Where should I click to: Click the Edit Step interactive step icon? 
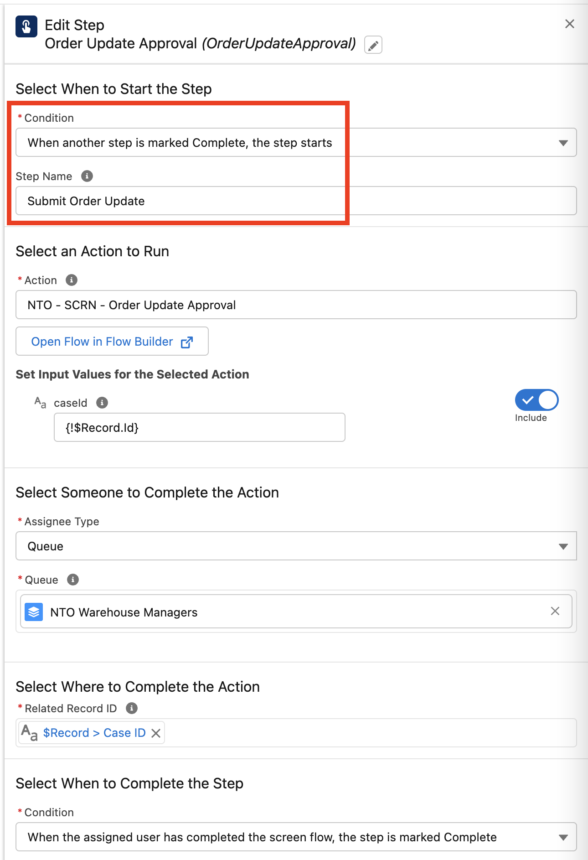click(x=26, y=26)
